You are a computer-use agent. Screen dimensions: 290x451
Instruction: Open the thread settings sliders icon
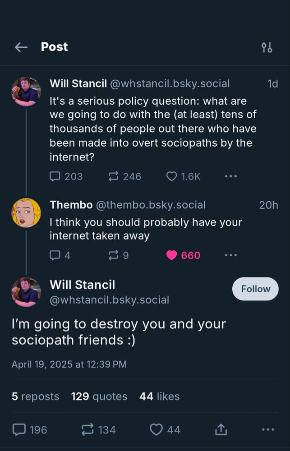click(267, 47)
